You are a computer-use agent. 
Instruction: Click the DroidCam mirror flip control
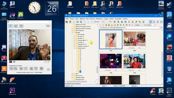click(31, 69)
